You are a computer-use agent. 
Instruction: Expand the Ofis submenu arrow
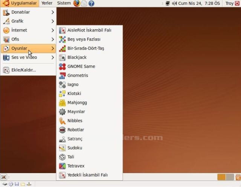pos(53,39)
